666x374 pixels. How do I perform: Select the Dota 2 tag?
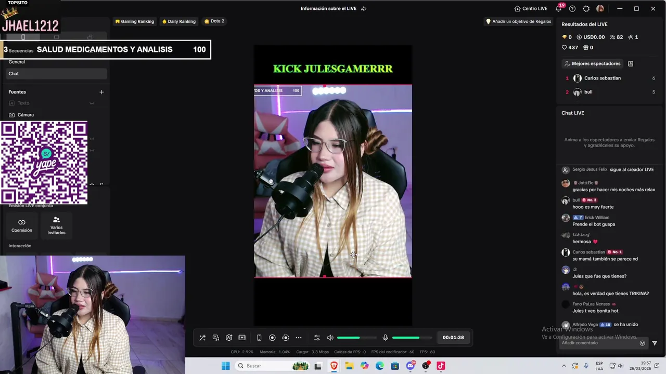tap(214, 21)
